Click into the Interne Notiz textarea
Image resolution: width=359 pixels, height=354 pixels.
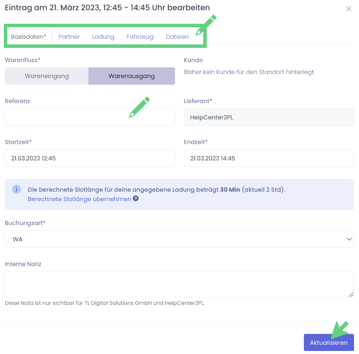click(179, 284)
